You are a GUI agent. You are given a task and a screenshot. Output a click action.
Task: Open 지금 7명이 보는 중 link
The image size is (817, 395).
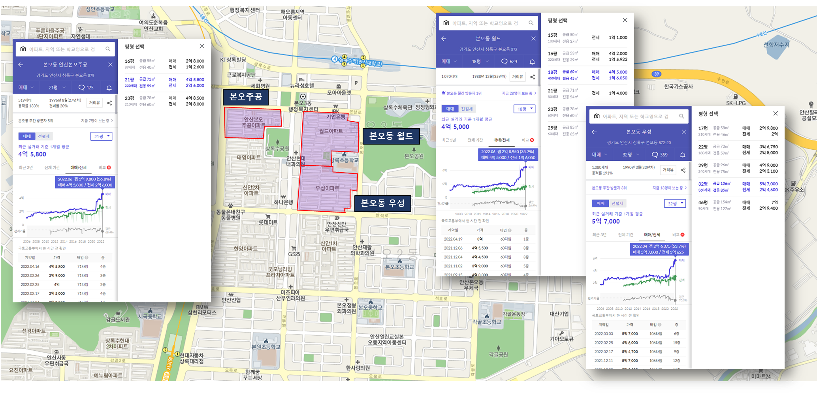point(97,121)
